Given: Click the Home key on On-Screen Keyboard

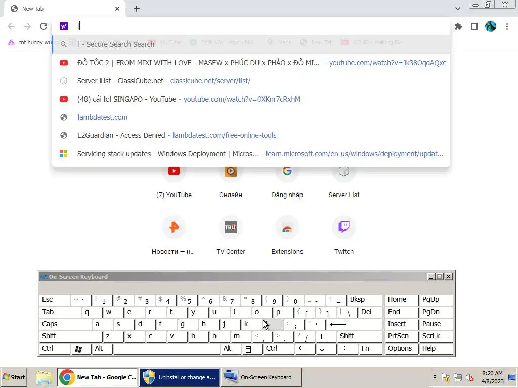Looking at the screenshot, I should [402, 300].
